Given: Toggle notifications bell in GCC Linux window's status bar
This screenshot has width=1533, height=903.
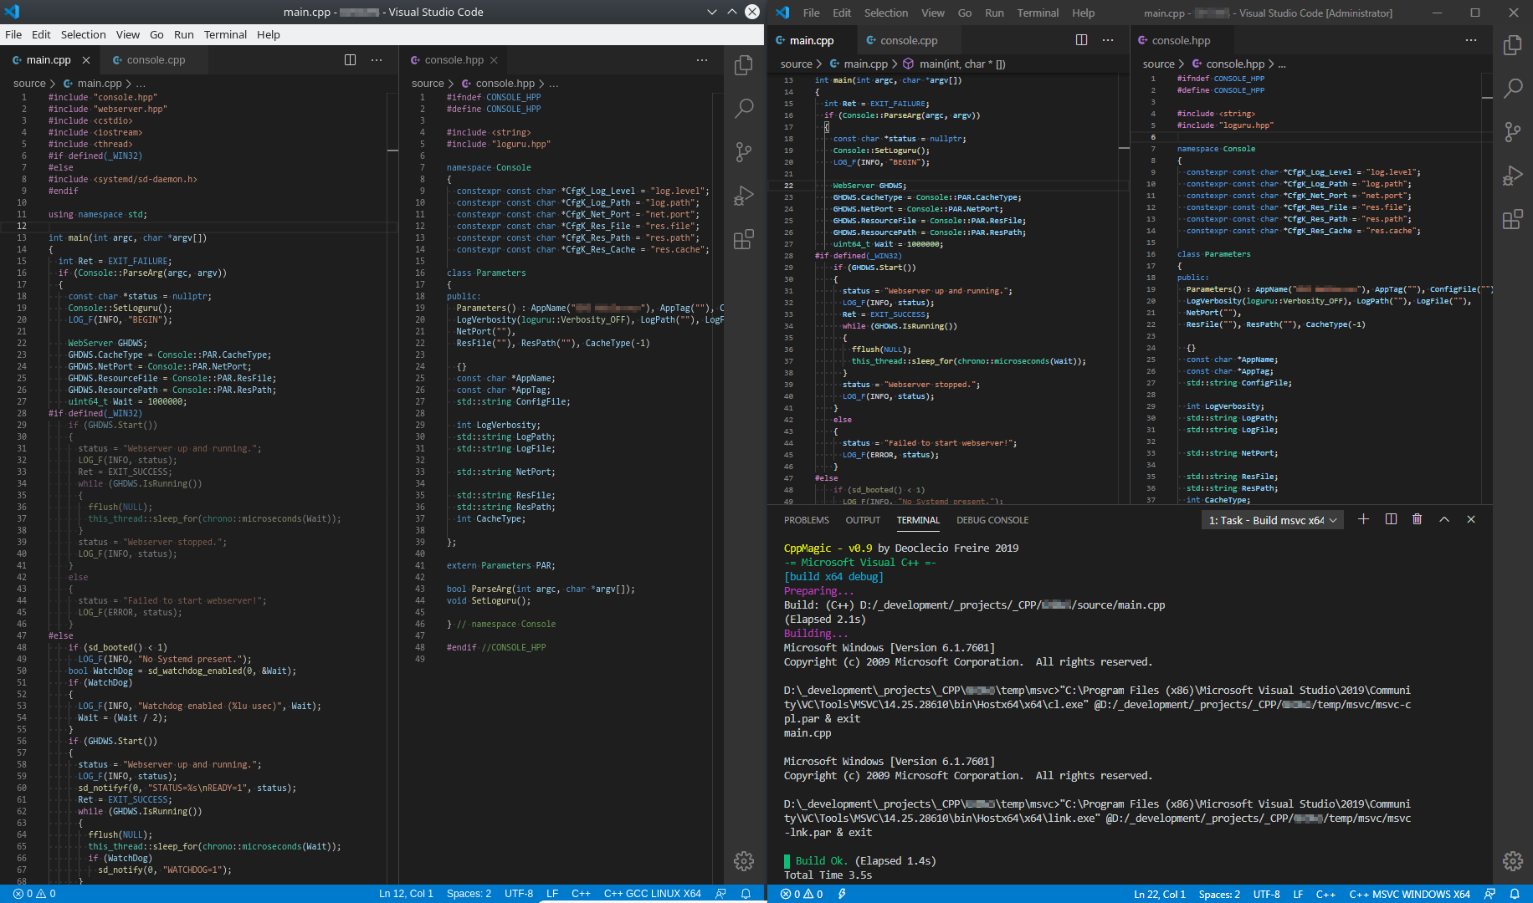Looking at the screenshot, I should pyautogui.click(x=746, y=894).
